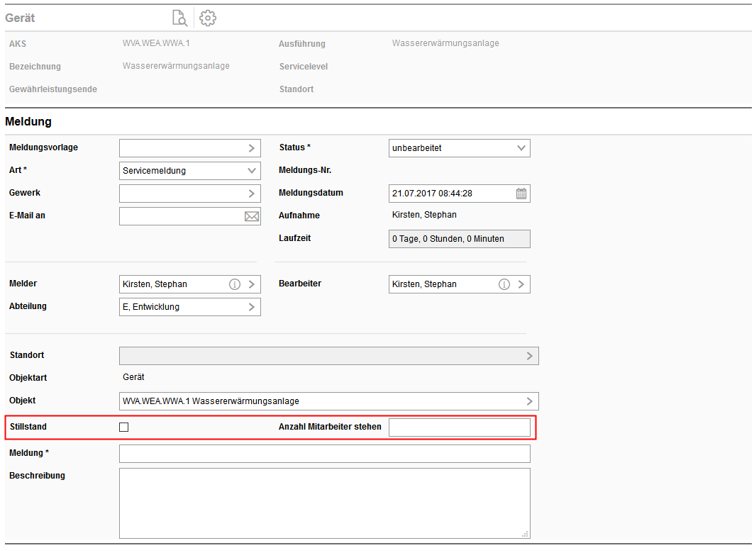Expand the Status dropdown showing unbearbeitet

[x=521, y=148]
